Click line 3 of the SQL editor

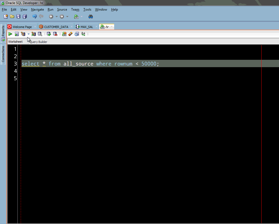click(90, 64)
